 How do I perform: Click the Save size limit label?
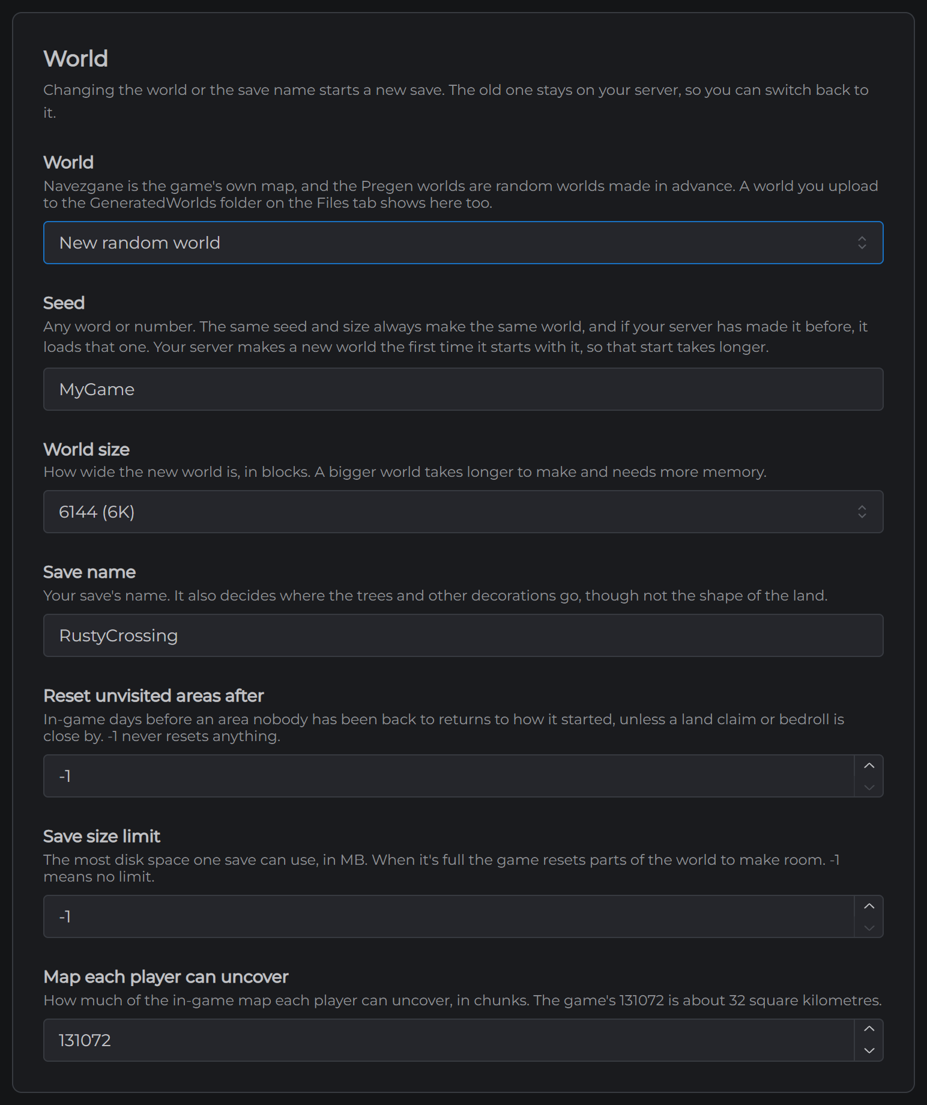click(x=101, y=836)
